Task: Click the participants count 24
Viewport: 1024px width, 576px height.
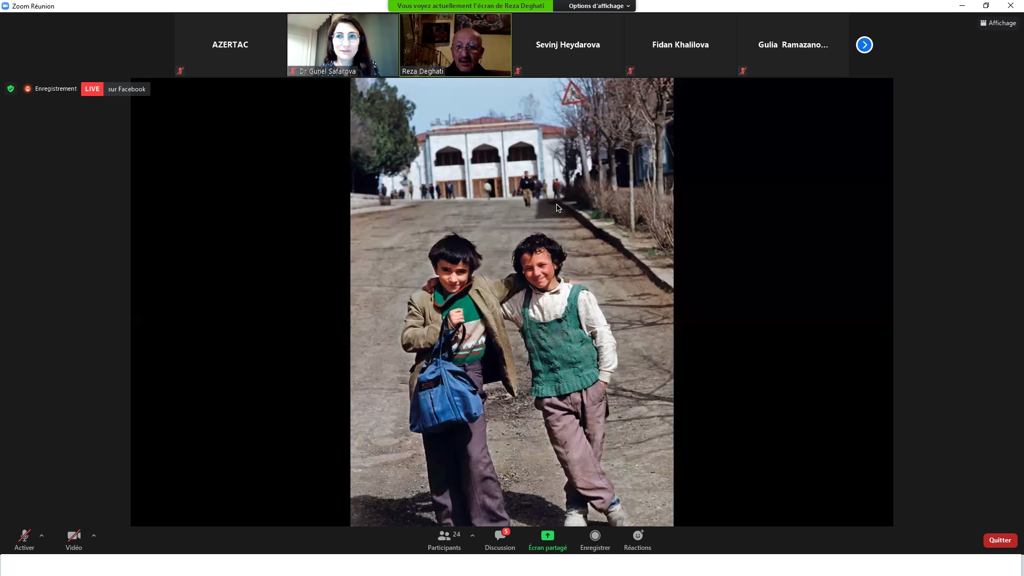Action: pyautogui.click(x=457, y=534)
